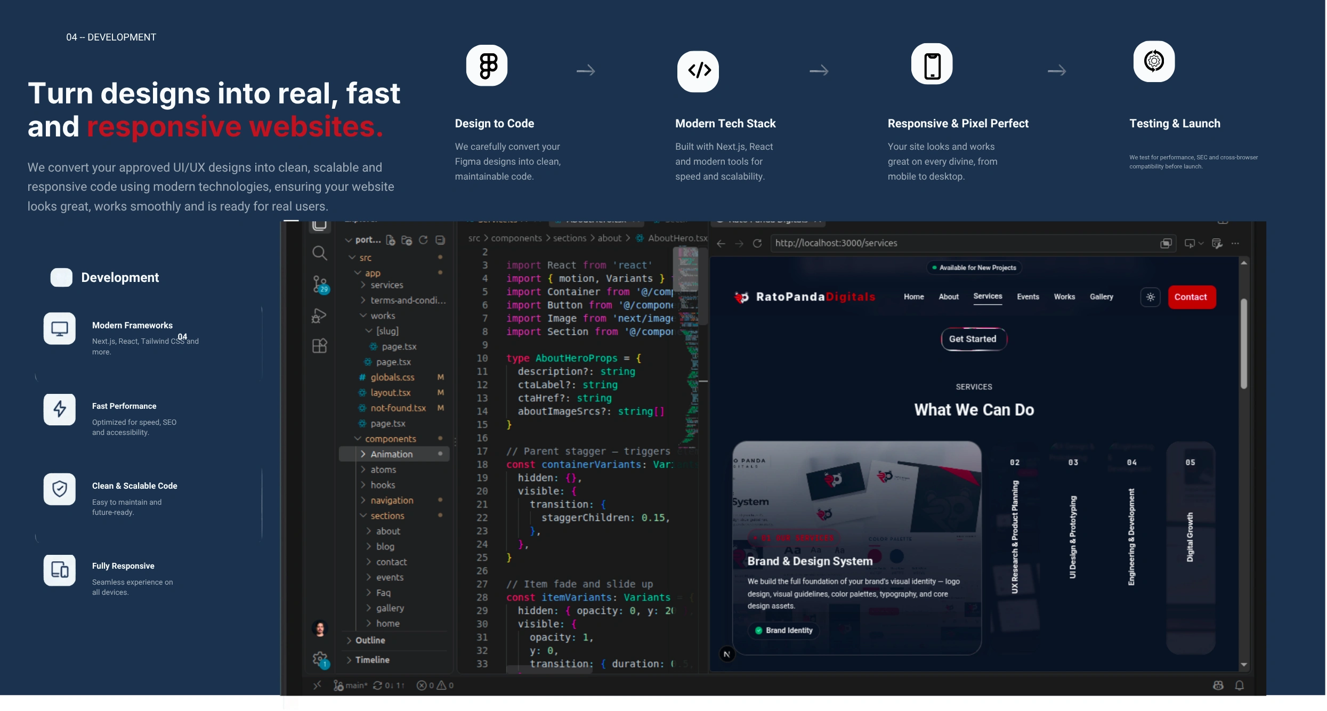Image resolution: width=1327 pixels, height=711 pixels.
Task: Reload the localhost browser preview
Action: tap(757, 244)
